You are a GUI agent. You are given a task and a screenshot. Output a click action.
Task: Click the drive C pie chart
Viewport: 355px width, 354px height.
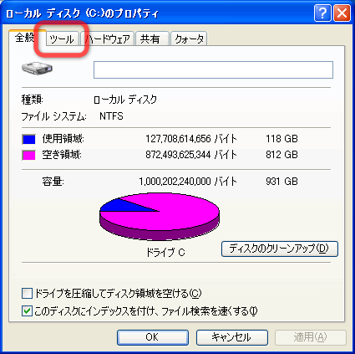click(160, 216)
